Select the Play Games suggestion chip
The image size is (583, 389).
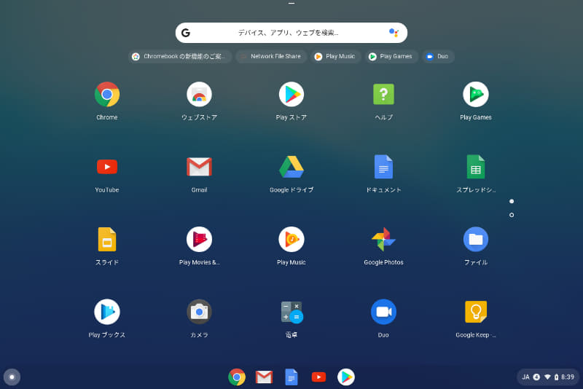click(391, 57)
